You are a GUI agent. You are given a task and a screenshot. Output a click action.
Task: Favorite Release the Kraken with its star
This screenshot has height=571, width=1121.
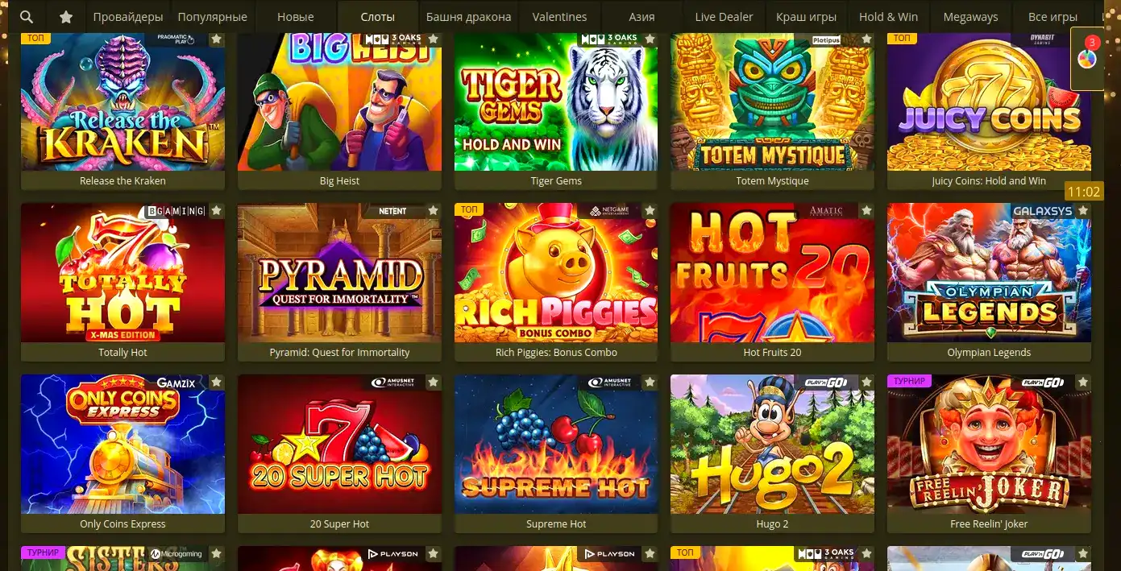[217, 39]
